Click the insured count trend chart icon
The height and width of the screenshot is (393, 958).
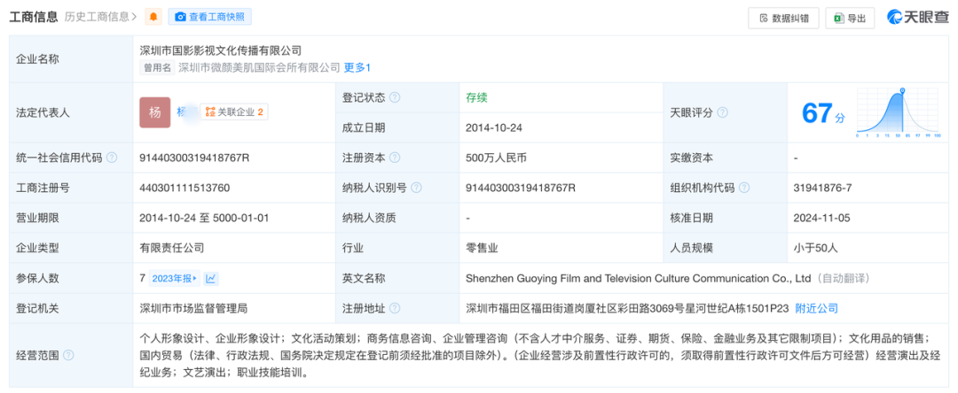(211, 278)
